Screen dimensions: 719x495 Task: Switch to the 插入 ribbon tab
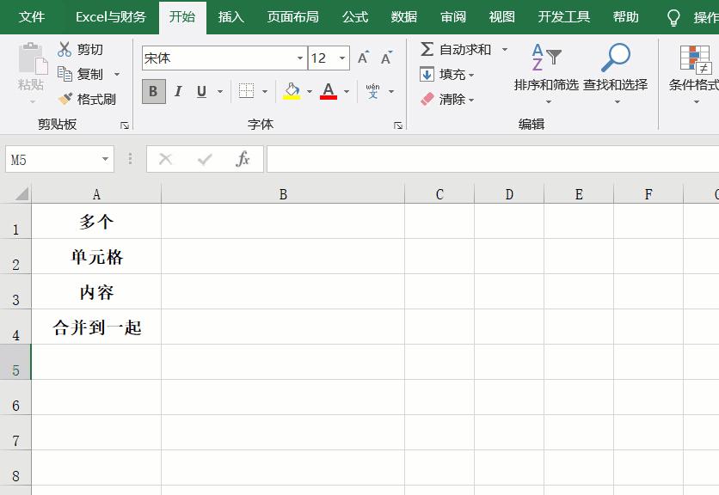point(230,16)
